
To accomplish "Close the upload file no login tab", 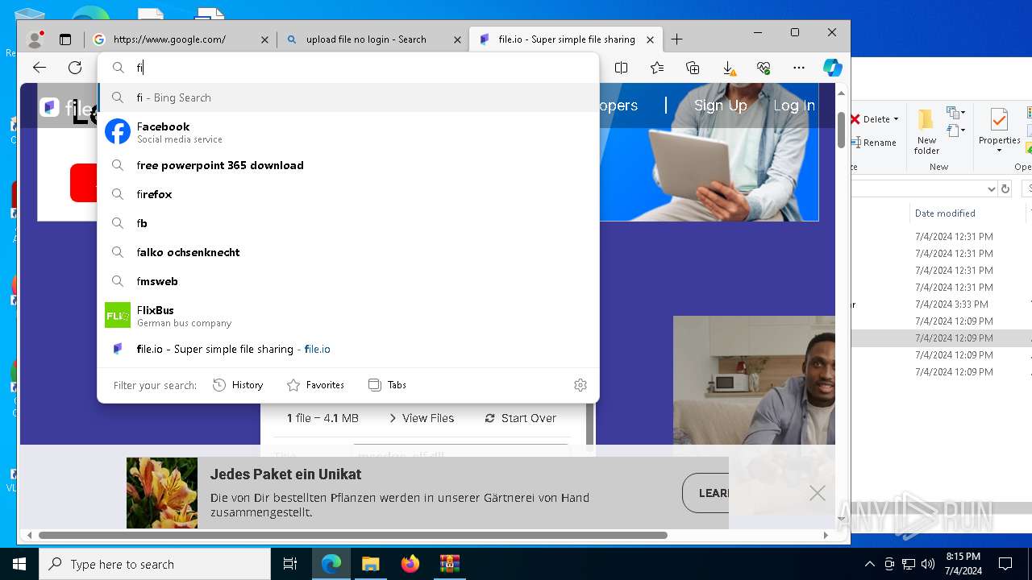I will tap(457, 39).
